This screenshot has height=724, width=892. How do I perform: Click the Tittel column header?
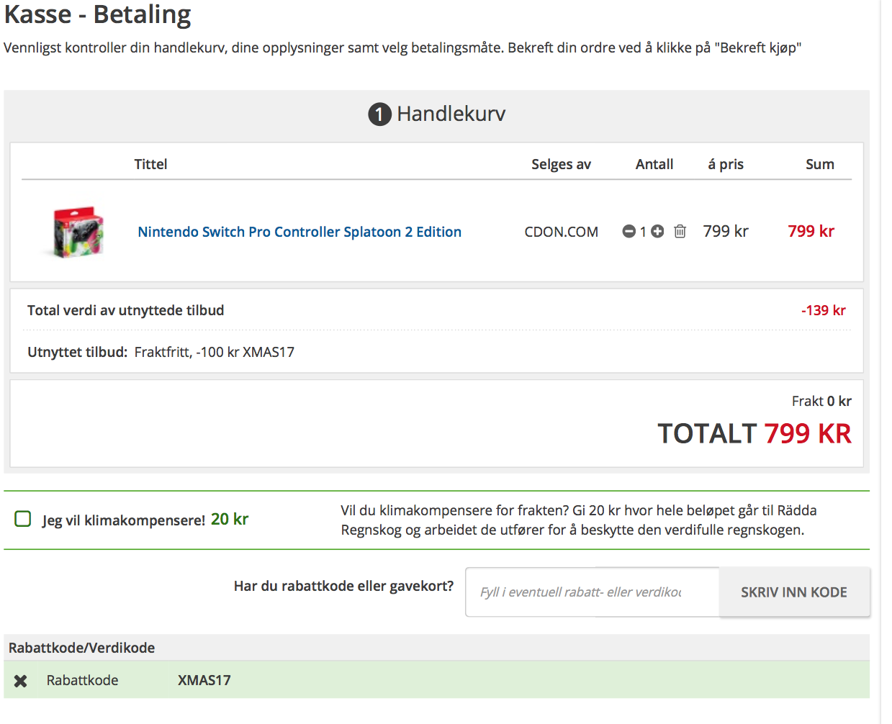click(150, 164)
